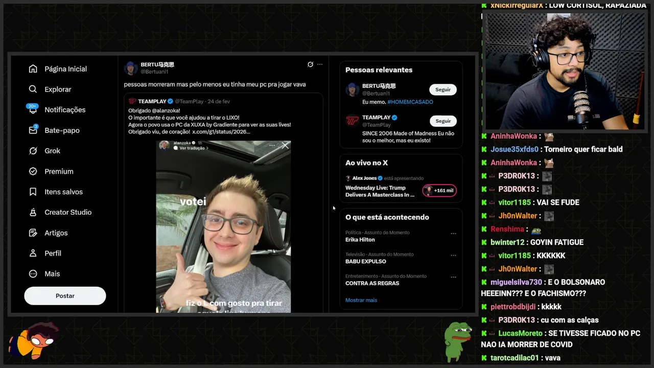Screen dimensions: 654x368
Task: Open the Mais circle icon
Action: point(33,273)
